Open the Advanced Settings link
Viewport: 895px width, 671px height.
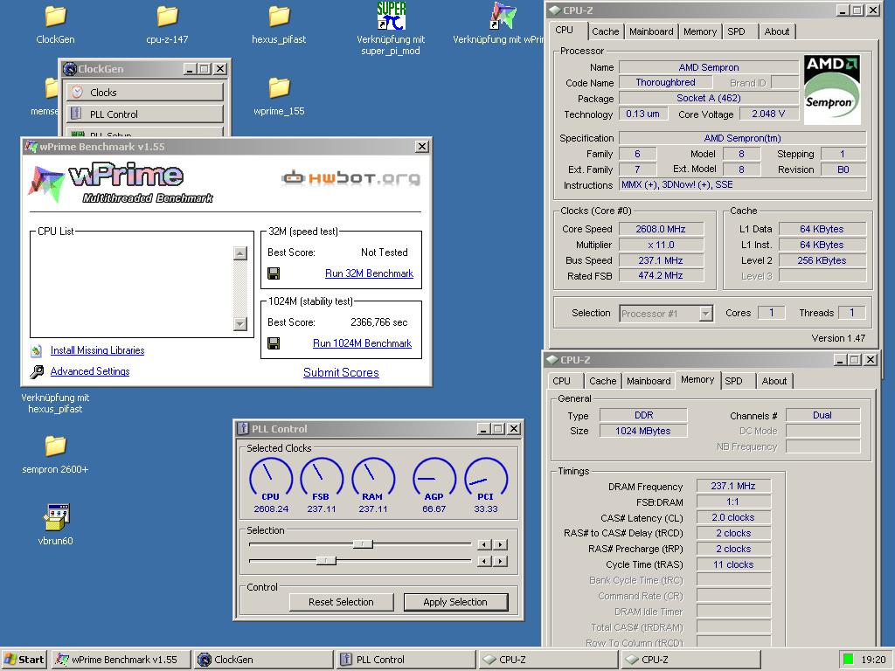[90, 371]
